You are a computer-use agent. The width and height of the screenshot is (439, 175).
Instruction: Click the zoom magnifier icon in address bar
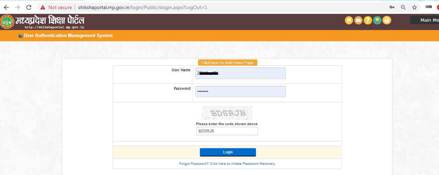(403, 7)
